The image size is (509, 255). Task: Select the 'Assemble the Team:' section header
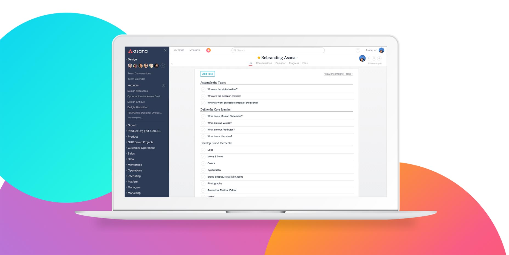click(x=213, y=83)
